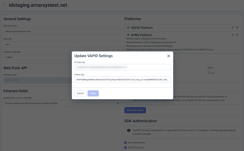
Task: Click the Save button in dialog
Action: tap(93, 93)
